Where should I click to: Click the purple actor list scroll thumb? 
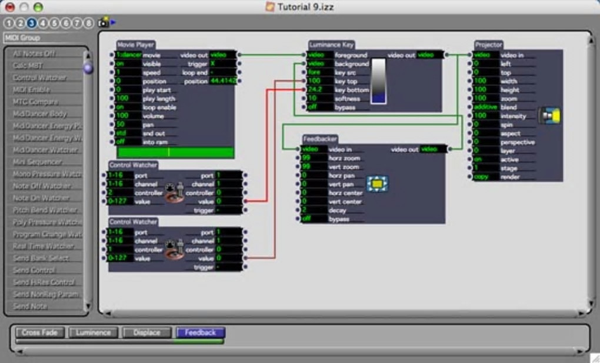tap(88, 68)
